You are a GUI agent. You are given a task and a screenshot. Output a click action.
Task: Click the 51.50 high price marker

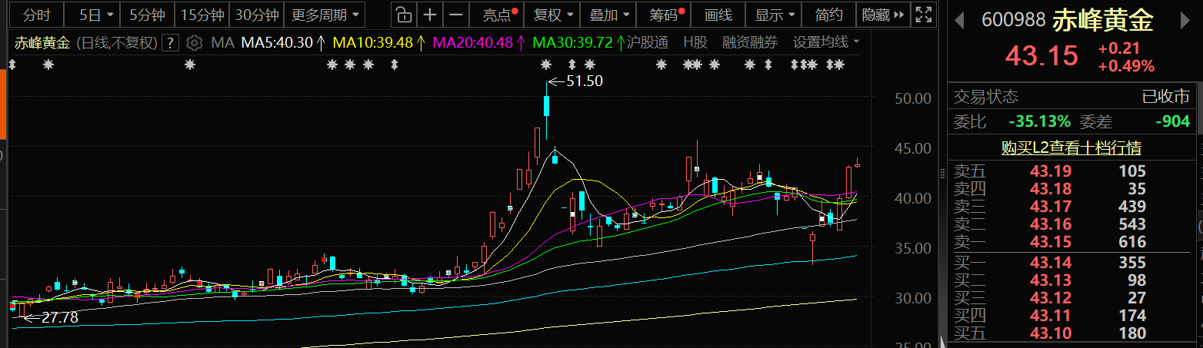[x=583, y=81]
